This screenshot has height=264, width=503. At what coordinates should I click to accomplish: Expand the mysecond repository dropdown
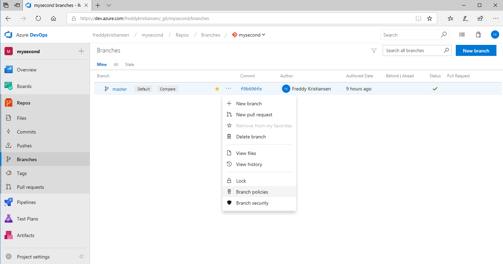[x=264, y=35]
